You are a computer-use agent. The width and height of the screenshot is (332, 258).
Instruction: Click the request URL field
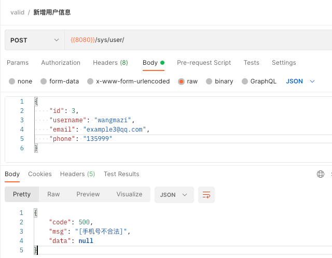198,40
